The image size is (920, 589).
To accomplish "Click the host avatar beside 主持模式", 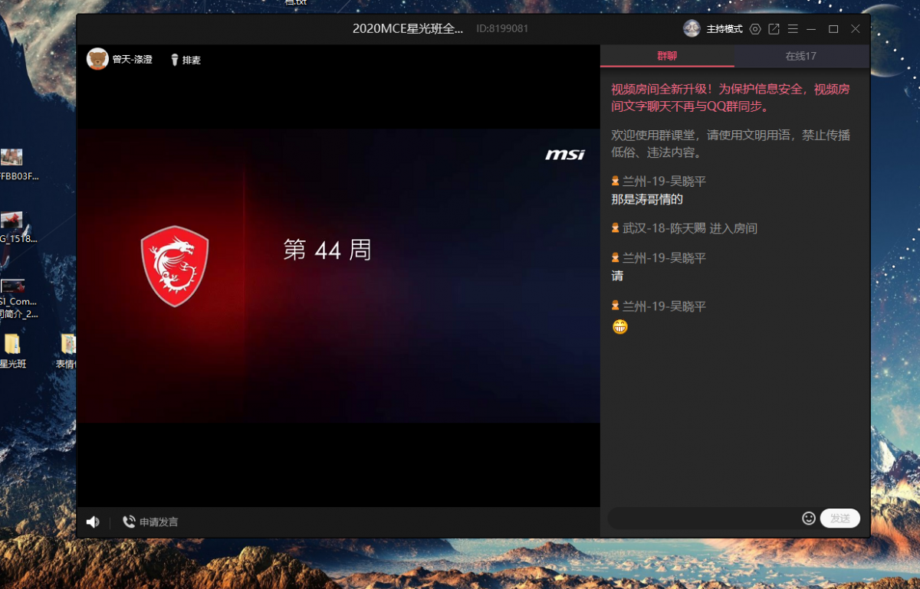I will 692,29.
